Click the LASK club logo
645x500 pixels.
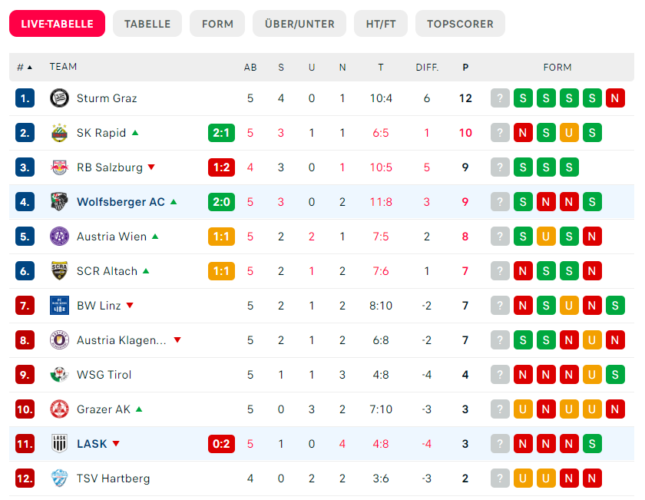(59, 444)
